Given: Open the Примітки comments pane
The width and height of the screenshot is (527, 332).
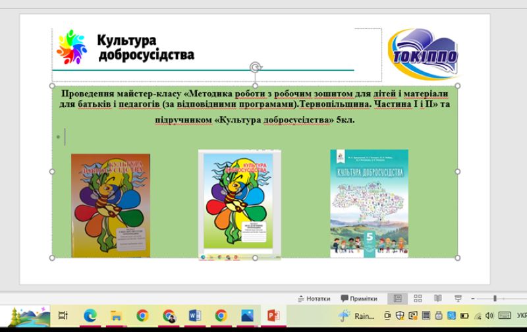Looking at the screenshot, I should click(358, 298).
